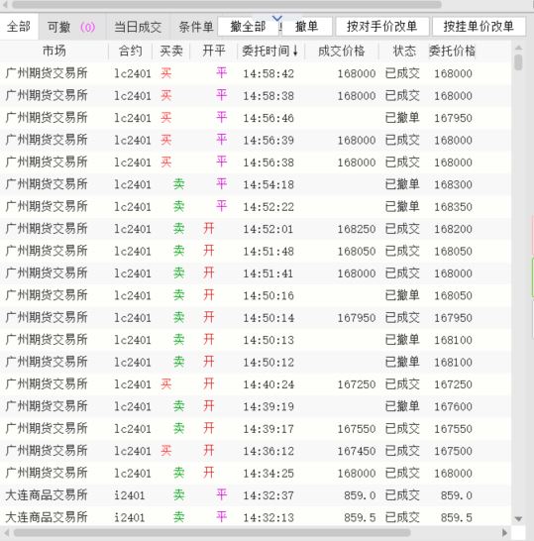Screen dimensions: 534x541
Task: Open the 当日成交 tab
Action: (x=138, y=27)
